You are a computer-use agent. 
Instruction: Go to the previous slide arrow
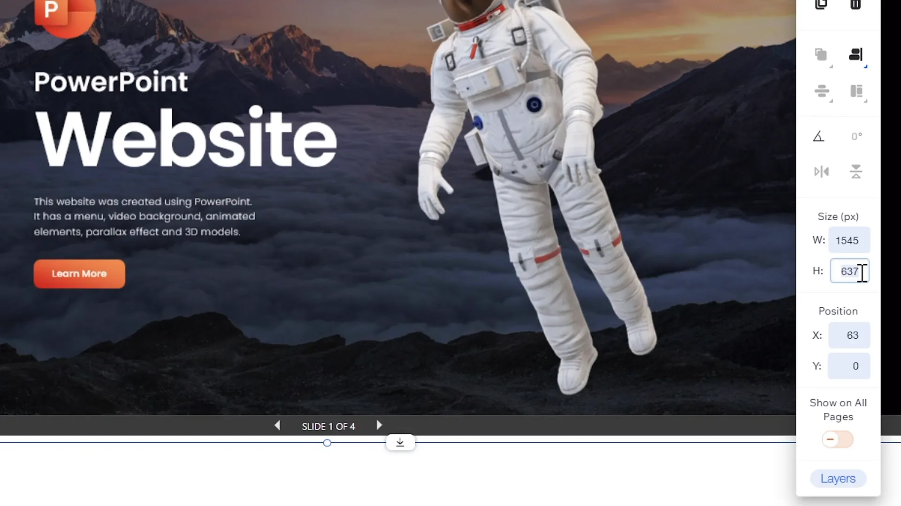point(277,425)
